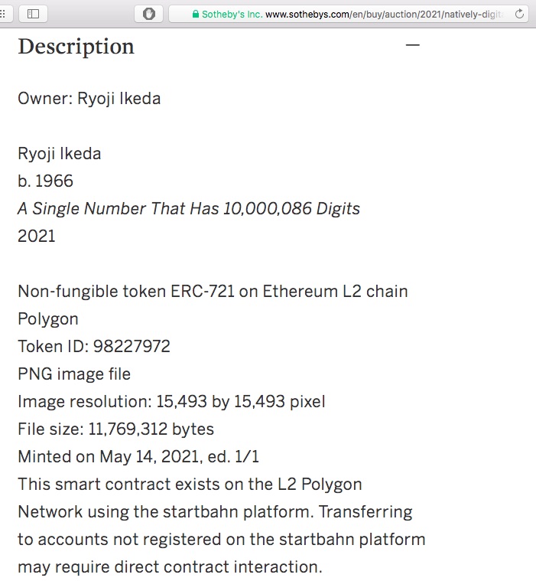
Task: Reload the page with the refresh icon
Action: [519, 14]
